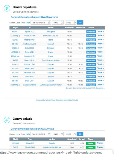Click clock icon in arrivals 23:59 end time

(75, 134)
